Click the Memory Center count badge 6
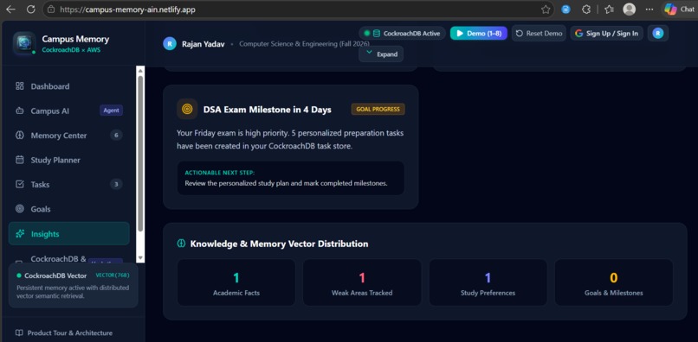698x342 pixels. 116,135
